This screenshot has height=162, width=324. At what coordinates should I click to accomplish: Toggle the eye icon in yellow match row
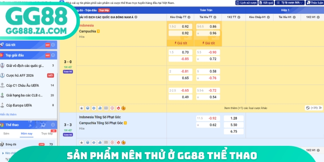click(94, 108)
